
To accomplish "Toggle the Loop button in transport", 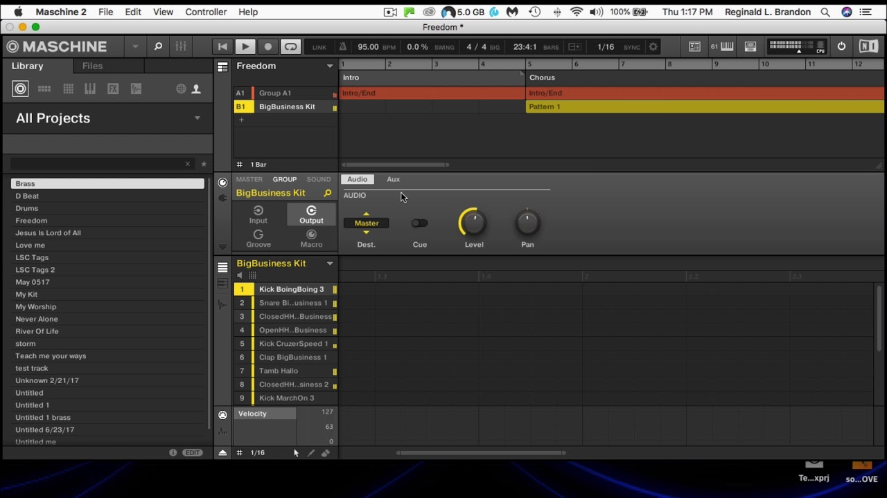I will (x=290, y=47).
